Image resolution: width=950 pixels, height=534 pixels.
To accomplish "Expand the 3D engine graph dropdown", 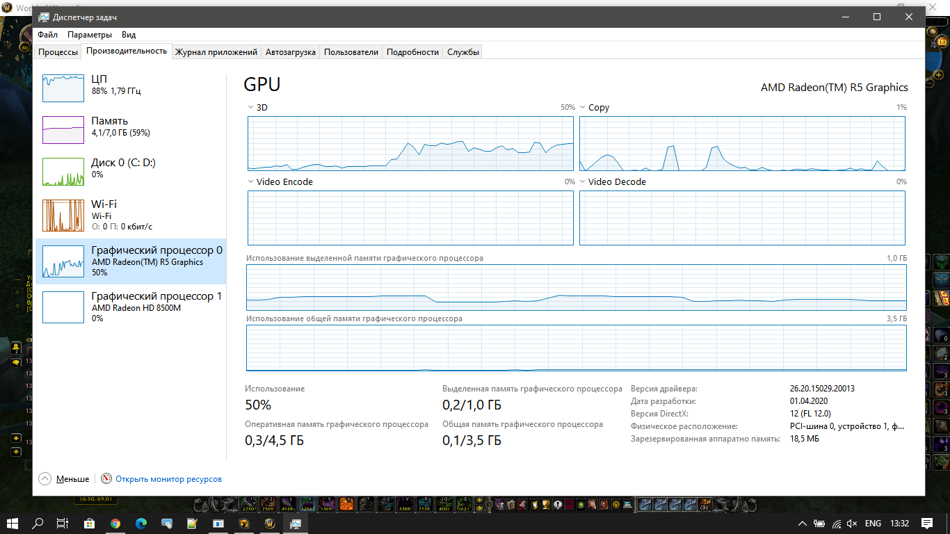I will tap(251, 108).
